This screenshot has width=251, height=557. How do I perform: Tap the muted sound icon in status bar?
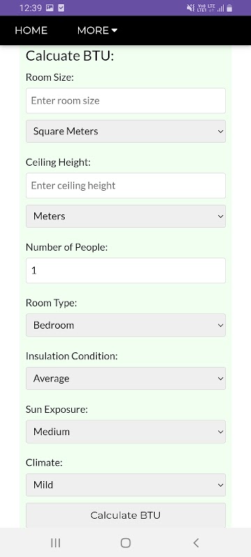190,8
